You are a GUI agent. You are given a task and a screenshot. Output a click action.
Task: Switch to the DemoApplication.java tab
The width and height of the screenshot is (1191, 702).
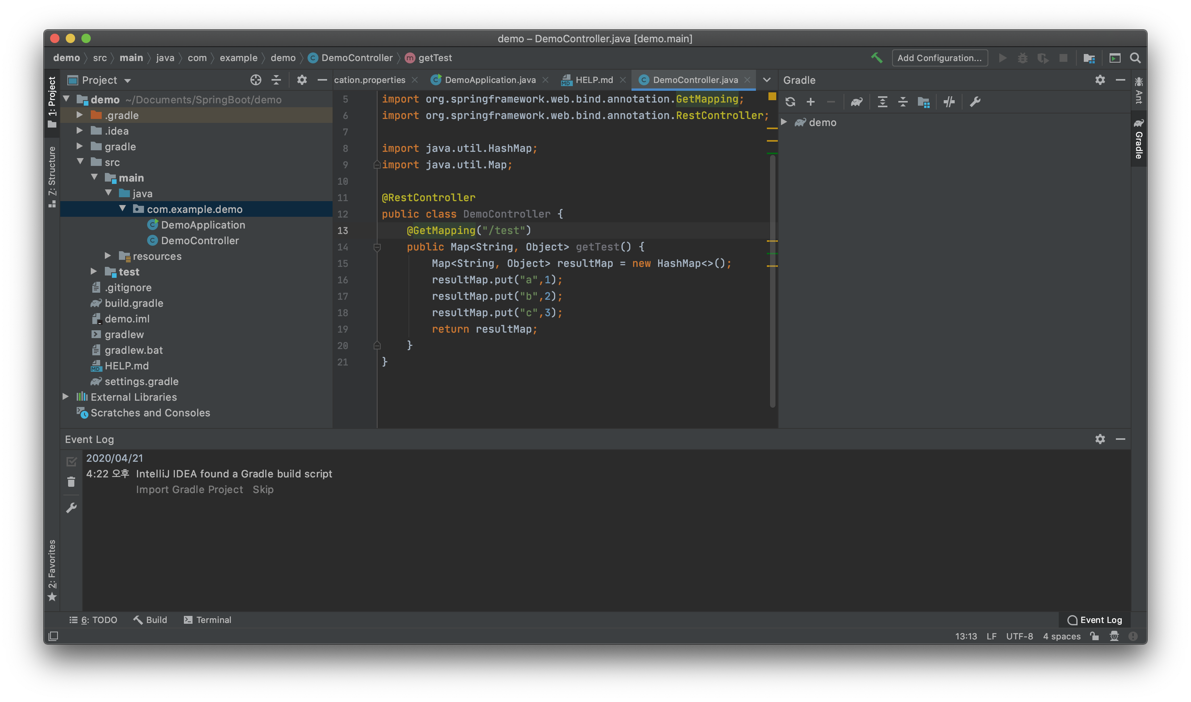point(489,80)
